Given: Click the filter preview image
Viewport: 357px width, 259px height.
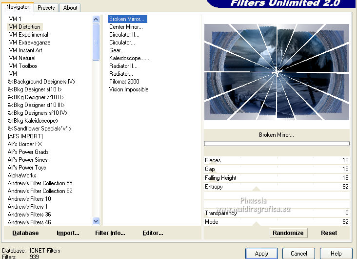Looking at the screenshot, I should coord(277,72).
